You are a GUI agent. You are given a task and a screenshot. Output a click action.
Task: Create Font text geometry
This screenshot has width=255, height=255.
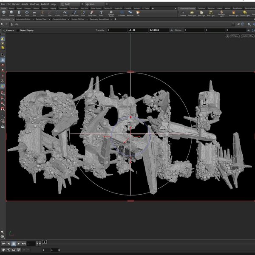coord(101,13)
